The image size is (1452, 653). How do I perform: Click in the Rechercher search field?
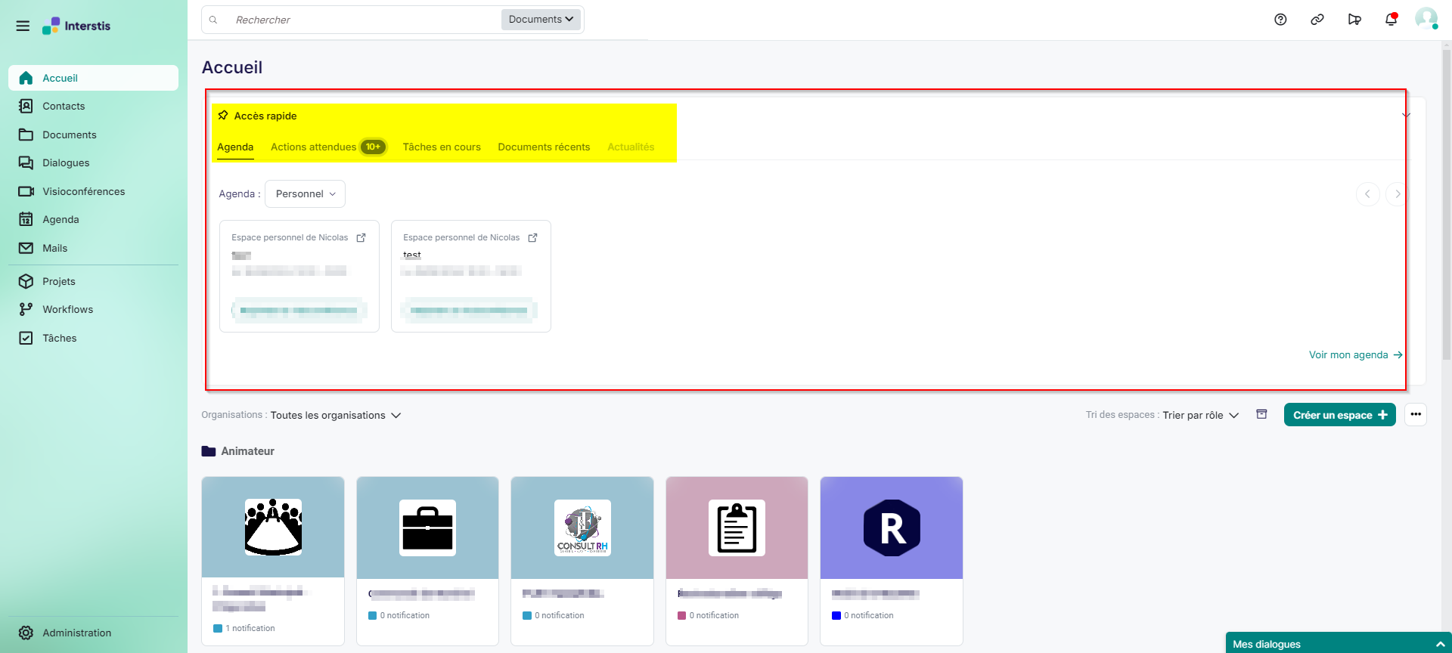tap(363, 20)
